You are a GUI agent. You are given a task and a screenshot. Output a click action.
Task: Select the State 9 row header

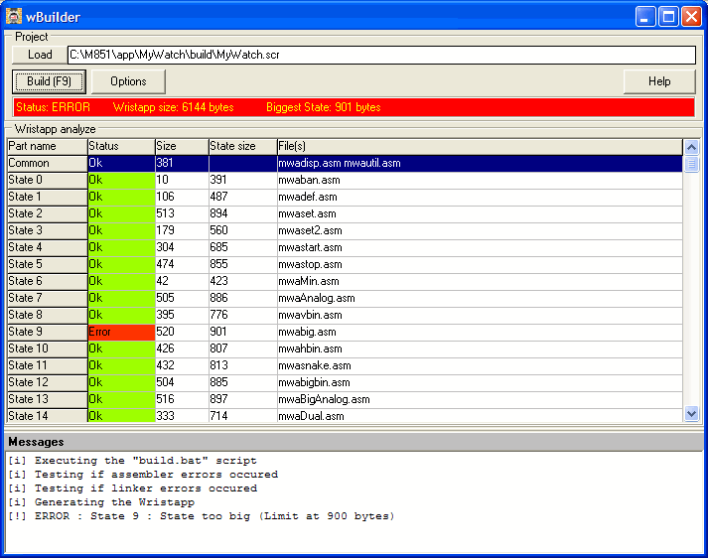(47, 332)
